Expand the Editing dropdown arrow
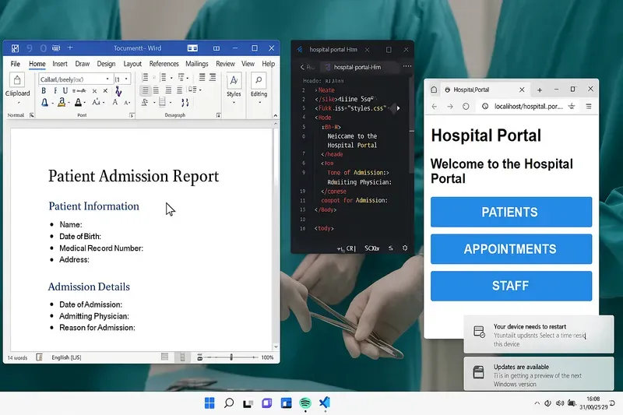This screenshot has height=415, width=623. click(260, 103)
